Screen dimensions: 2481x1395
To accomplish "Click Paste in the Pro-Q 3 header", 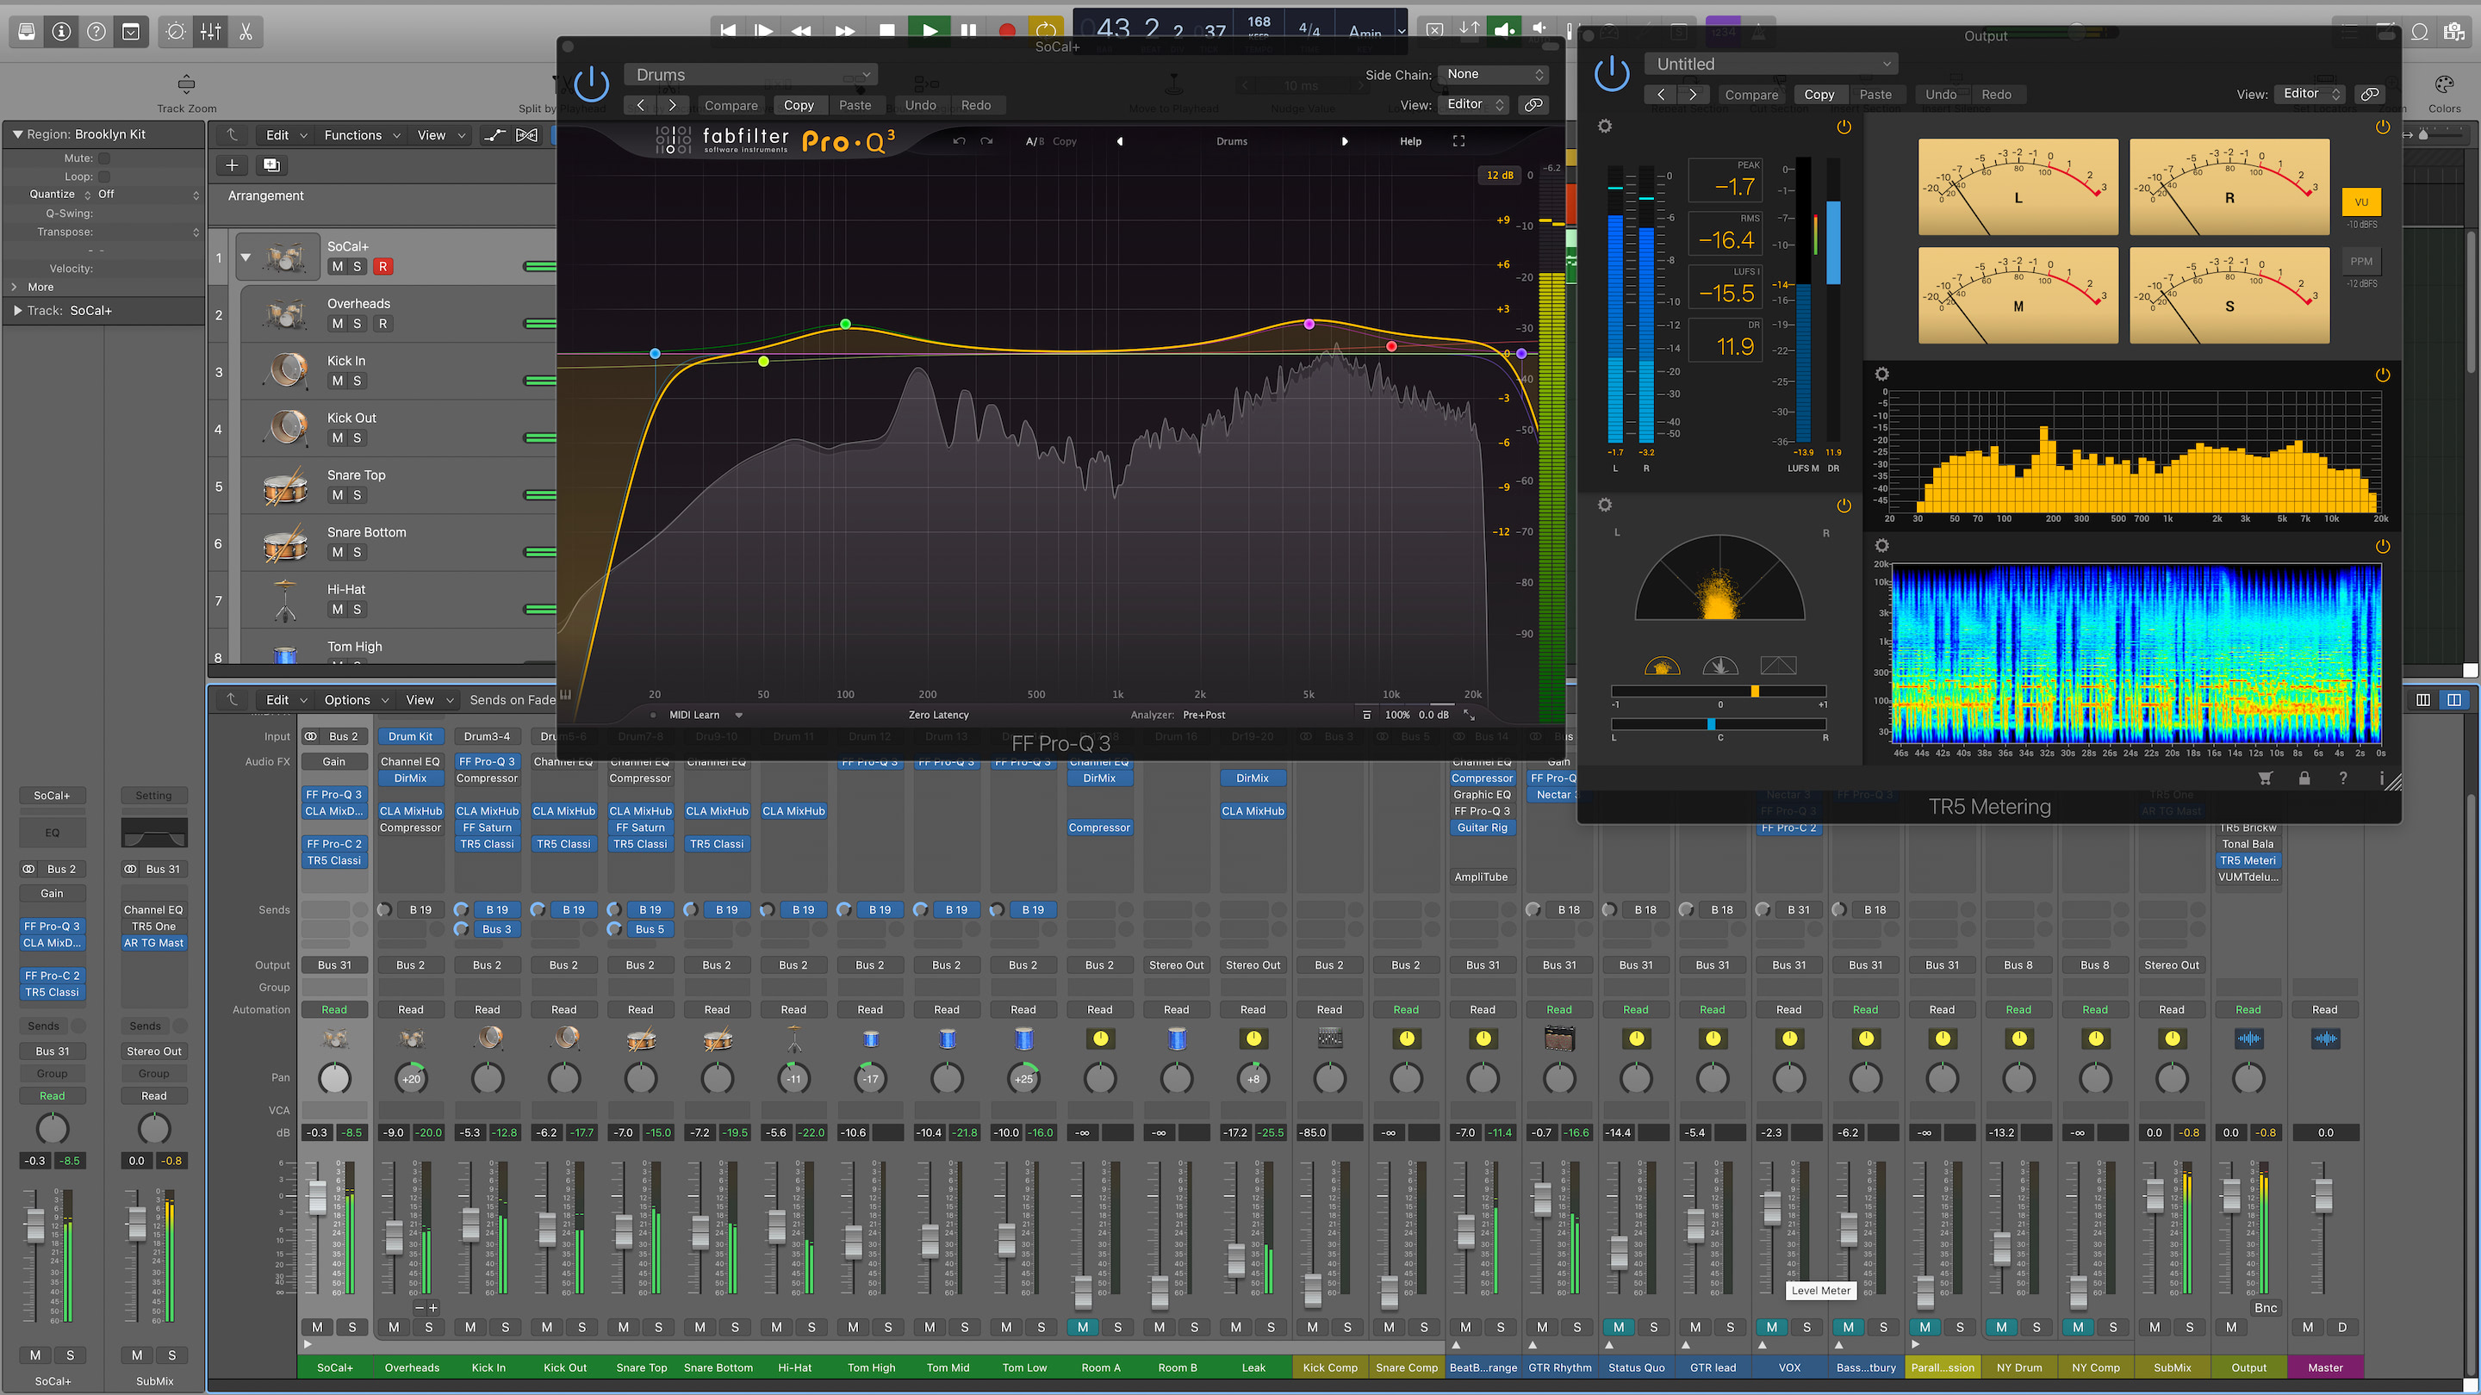I will (x=855, y=105).
